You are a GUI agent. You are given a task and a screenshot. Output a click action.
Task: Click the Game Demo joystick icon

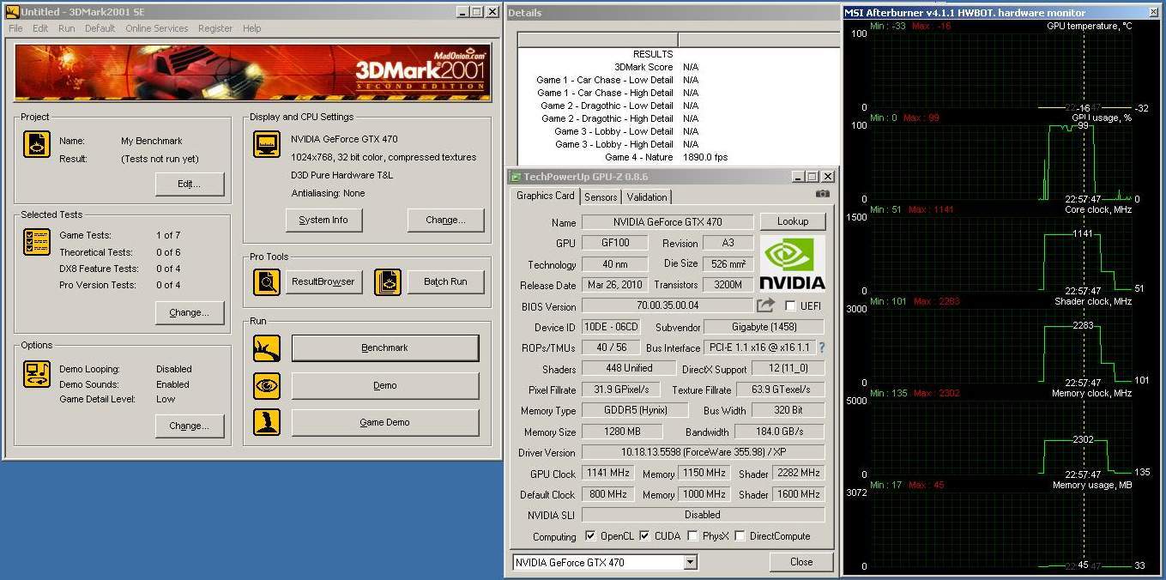click(267, 422)
